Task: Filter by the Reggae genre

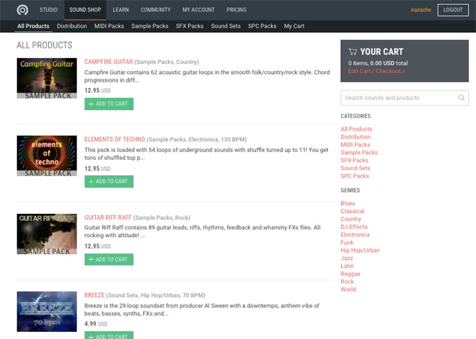Action: [351, 274]
